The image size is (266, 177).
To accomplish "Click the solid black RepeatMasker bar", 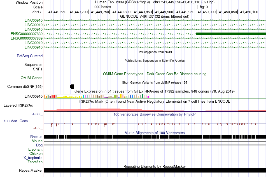I will click(155, 170).
